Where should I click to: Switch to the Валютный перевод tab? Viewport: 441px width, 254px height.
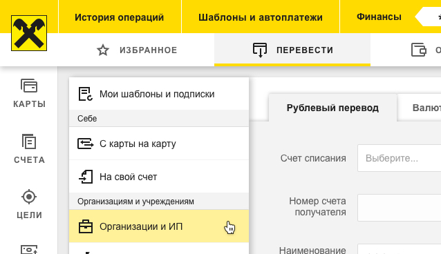(420, 108)
